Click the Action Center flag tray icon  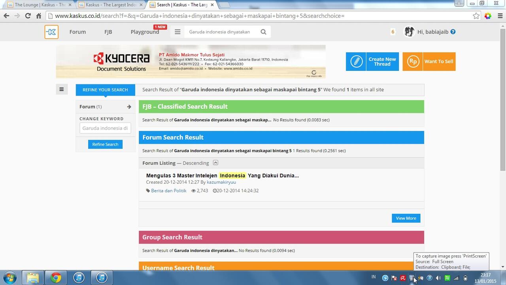(x=394, y=278)
